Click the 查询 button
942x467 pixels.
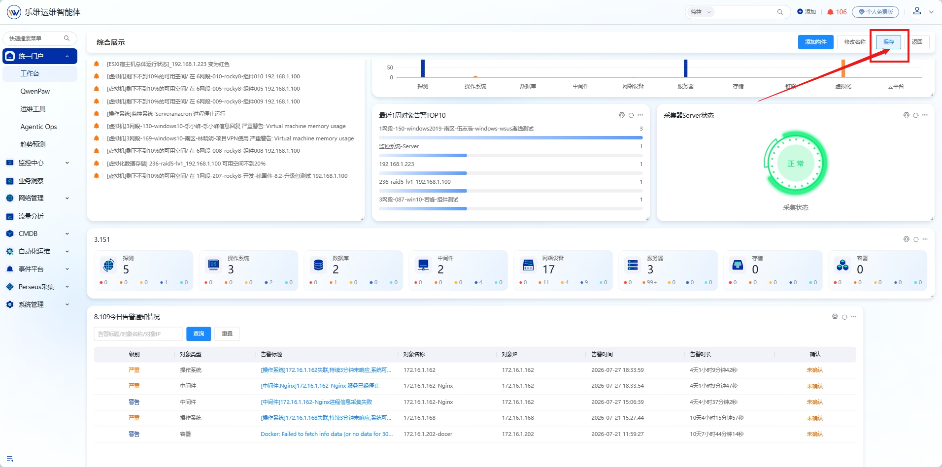coord(199,334)
